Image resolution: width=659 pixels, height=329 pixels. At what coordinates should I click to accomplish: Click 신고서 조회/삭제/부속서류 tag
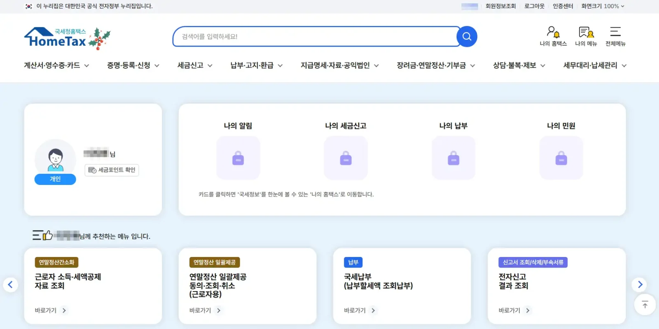[533, 262]
